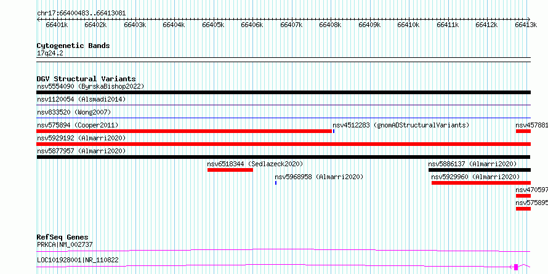Click the 66410k ruler tick label
The width and height of the screenshot is (548, 274).
[x=409, y=25]
